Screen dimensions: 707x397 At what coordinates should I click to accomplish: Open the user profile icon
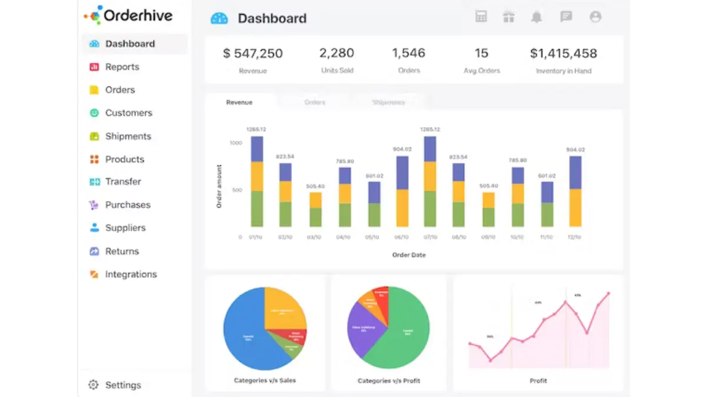(596, 16)
